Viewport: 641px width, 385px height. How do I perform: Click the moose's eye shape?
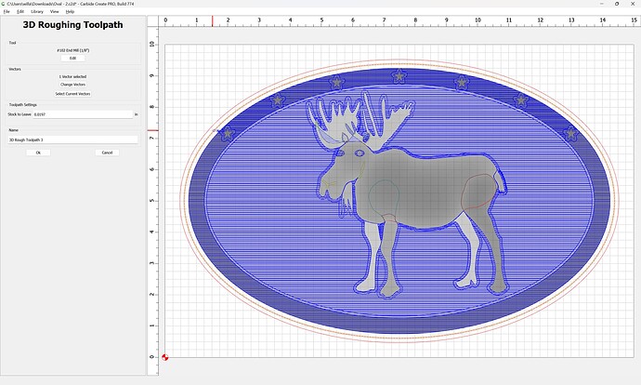[360, 153]
